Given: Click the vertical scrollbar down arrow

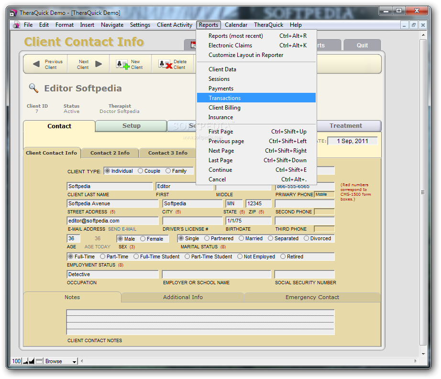Looking at the screenshot, I should (x=423, y=354).
